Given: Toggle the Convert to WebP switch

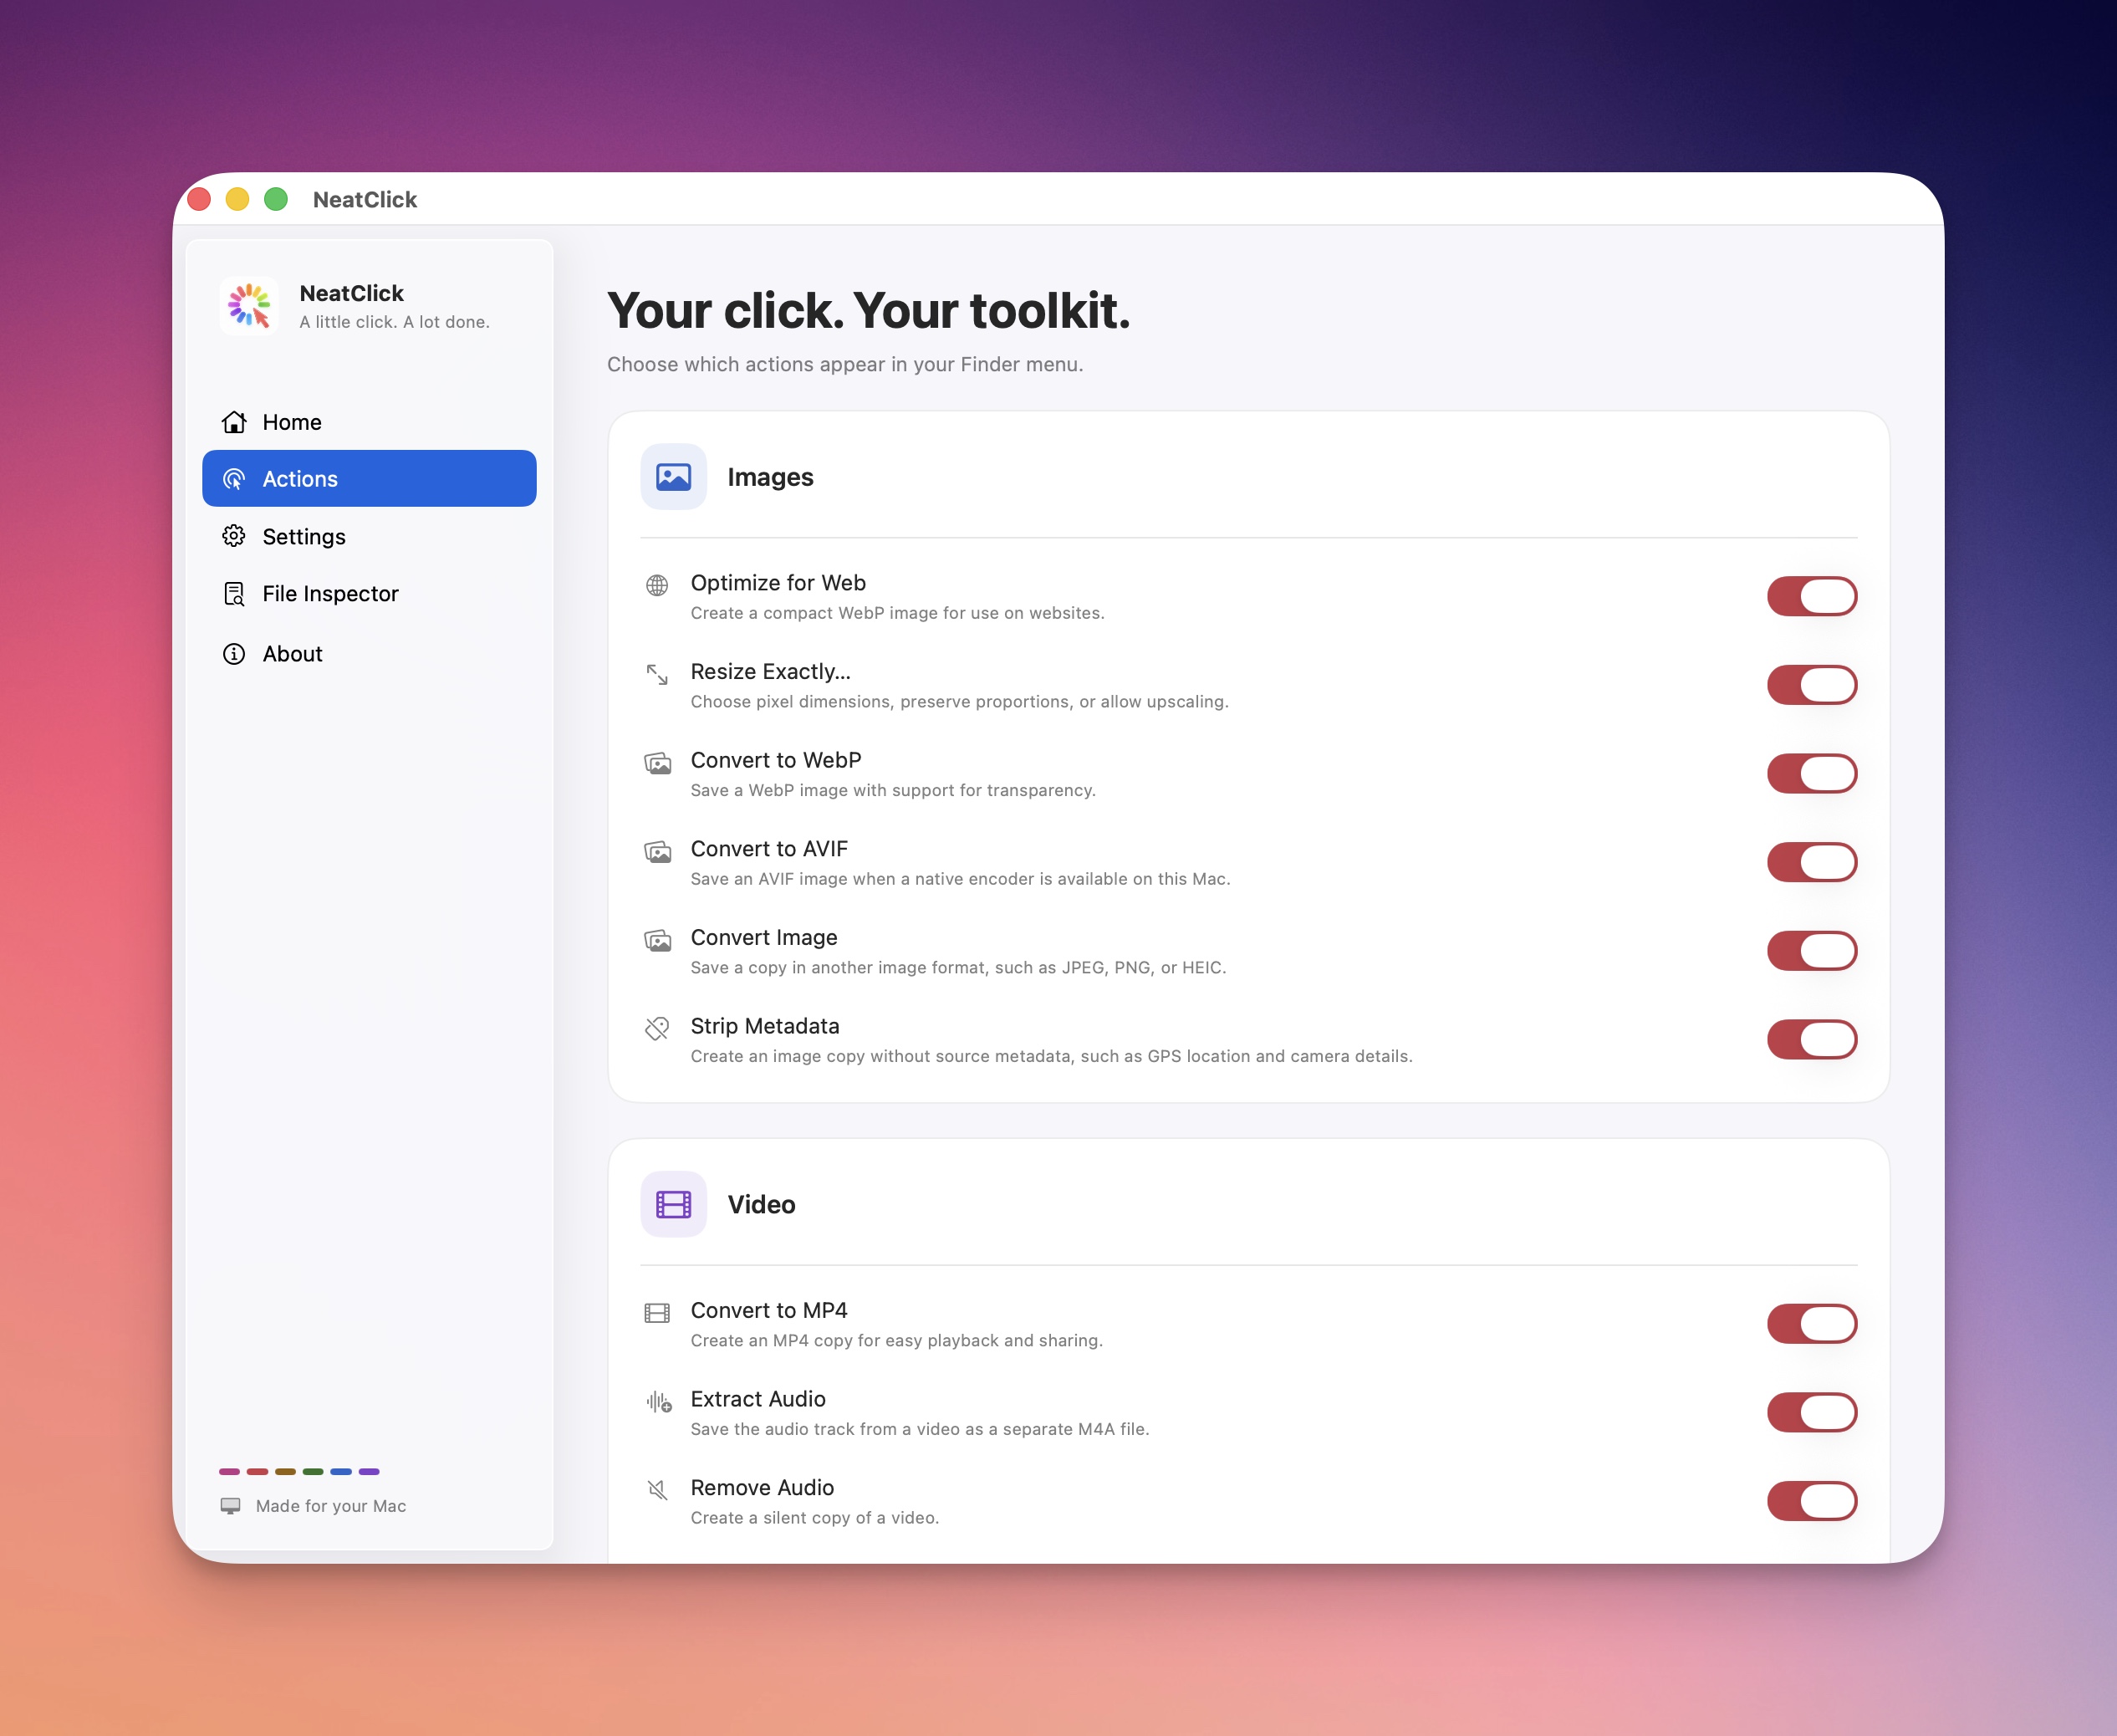Looking at the screenshot, I should click(1811, 773).
